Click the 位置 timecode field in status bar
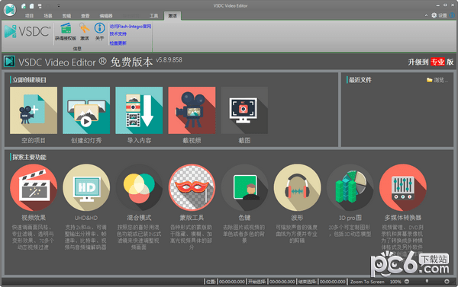The image size is (458, 287). click(x=232, y=282)
